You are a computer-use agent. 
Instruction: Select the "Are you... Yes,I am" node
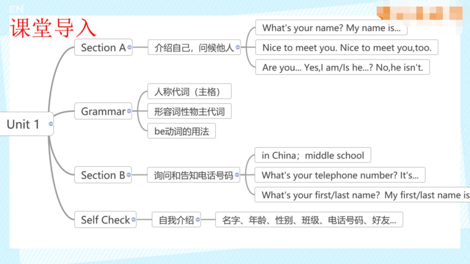tap(343, 67)
